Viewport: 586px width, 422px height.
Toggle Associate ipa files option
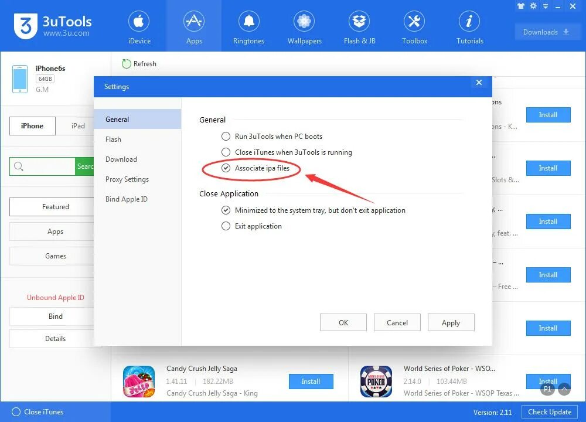(226, 168)
